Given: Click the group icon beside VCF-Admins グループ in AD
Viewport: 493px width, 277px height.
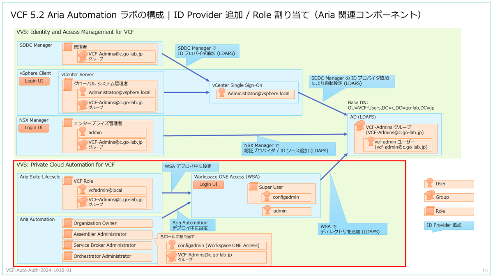Looking at the screenshot, I should pyautogui.click(x=359, y=126).
